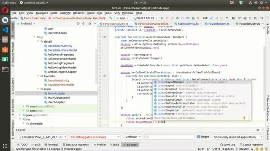Collapse all in Project panel
The width and height of the screenshot is (270, 151).
84,23
